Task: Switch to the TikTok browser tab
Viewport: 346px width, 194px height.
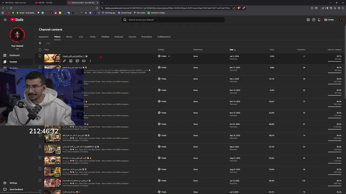Action: click(x=17, y=3)
